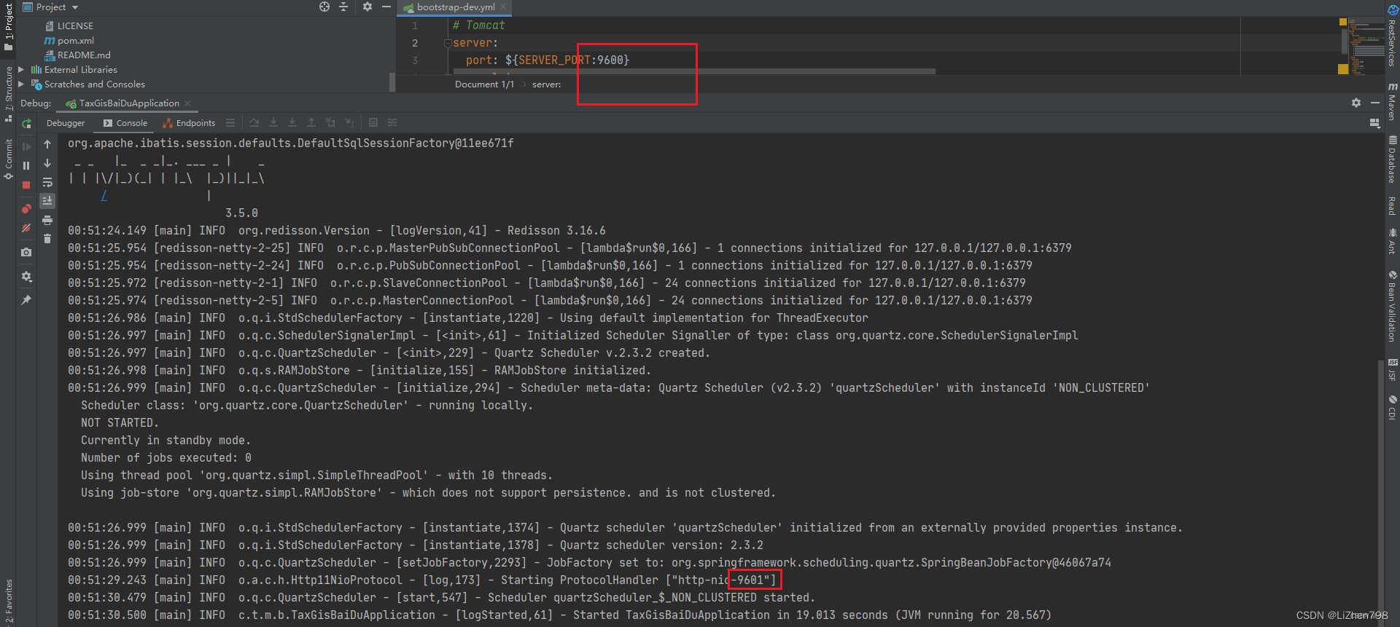The width and height of the screenshot is (1400, 627).
Task: Open Database tool window
Action: pos(1392,159)
